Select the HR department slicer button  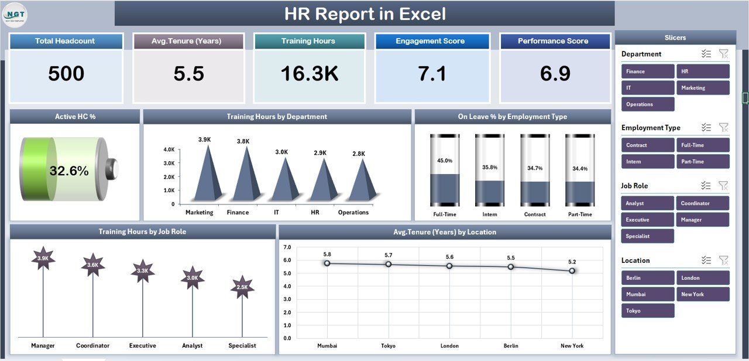[703, 71]
